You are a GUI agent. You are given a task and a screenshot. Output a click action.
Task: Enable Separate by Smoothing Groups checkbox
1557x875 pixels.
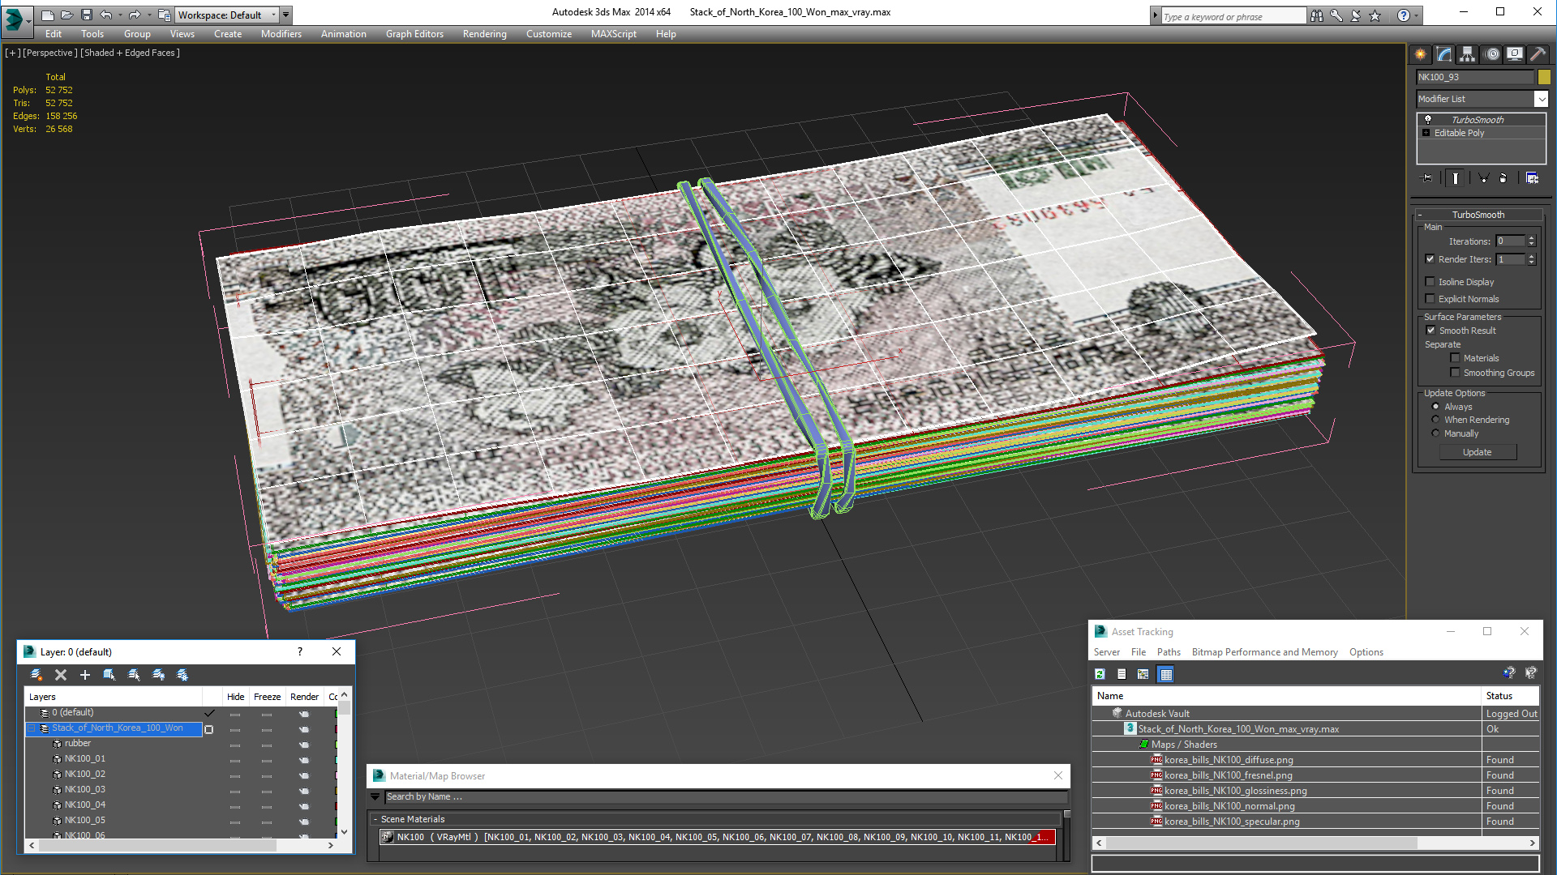(x=1455, y=373)
